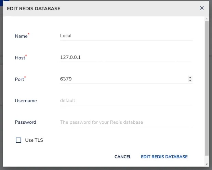Close the Edit Redis Database dialog
The width and height of the screenshot is (212, 170).
[x=202, y=8]
